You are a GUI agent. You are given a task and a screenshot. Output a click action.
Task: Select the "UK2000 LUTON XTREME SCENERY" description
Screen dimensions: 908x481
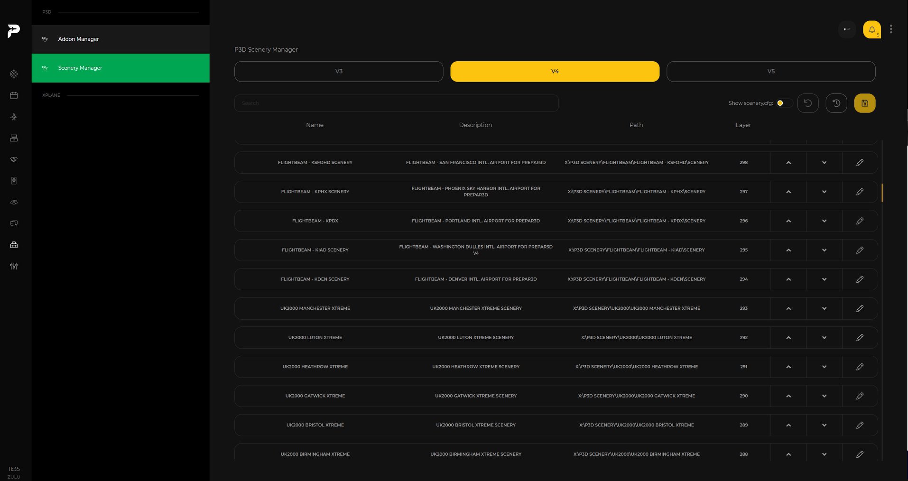tap(476, 338)
